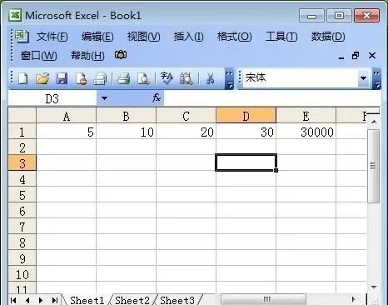Click into the formula bar field

tap(272, 98)
